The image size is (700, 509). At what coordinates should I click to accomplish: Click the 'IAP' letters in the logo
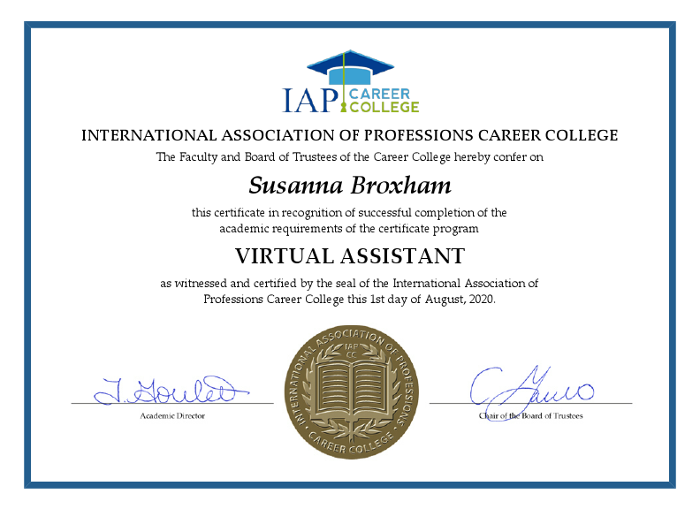(310, 100)
